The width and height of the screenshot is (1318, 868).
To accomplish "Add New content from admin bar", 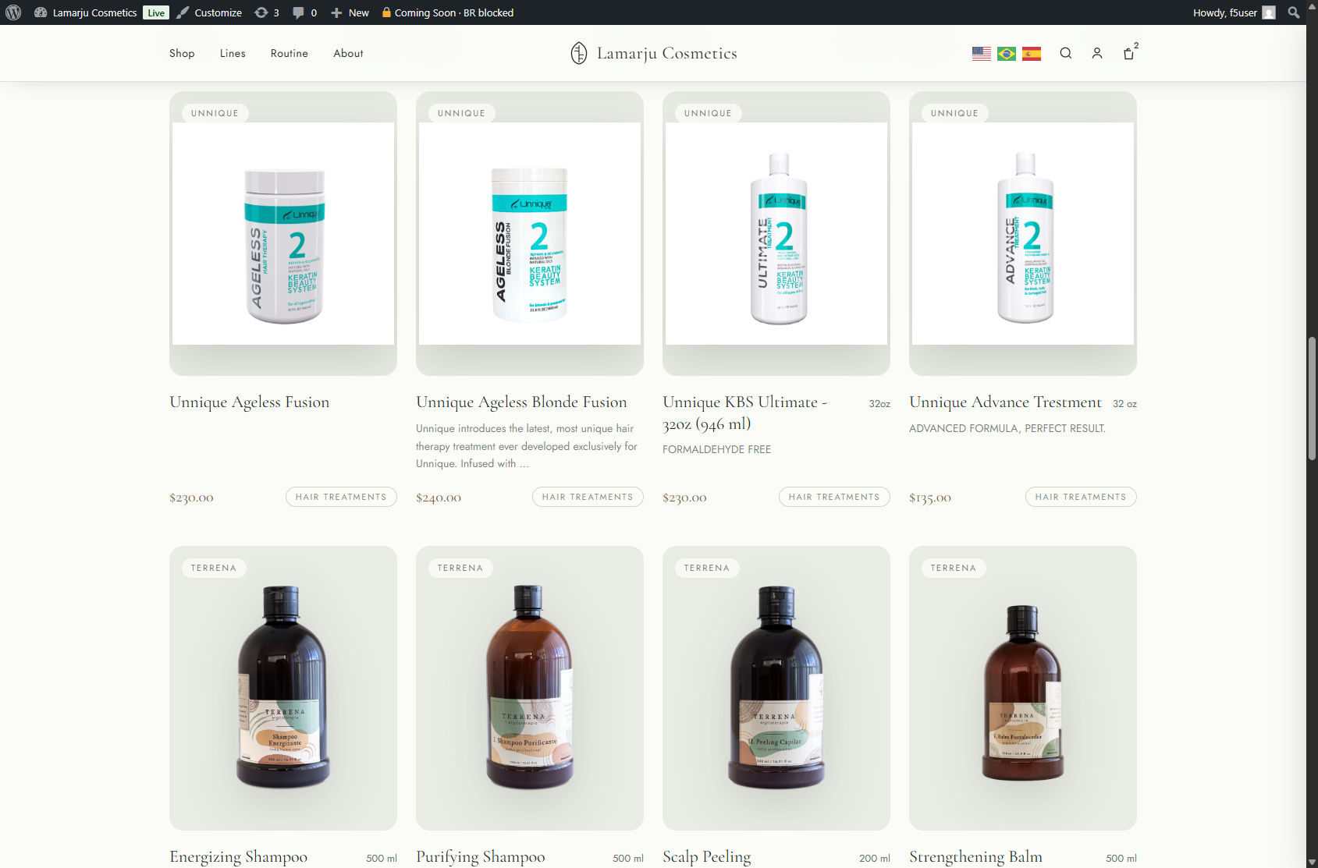I will (x=350, y=12).
